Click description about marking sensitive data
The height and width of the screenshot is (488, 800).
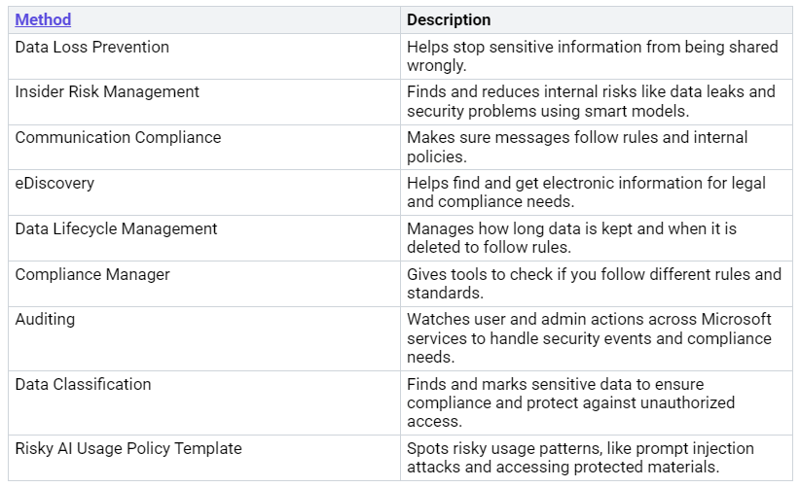[570, 402]
